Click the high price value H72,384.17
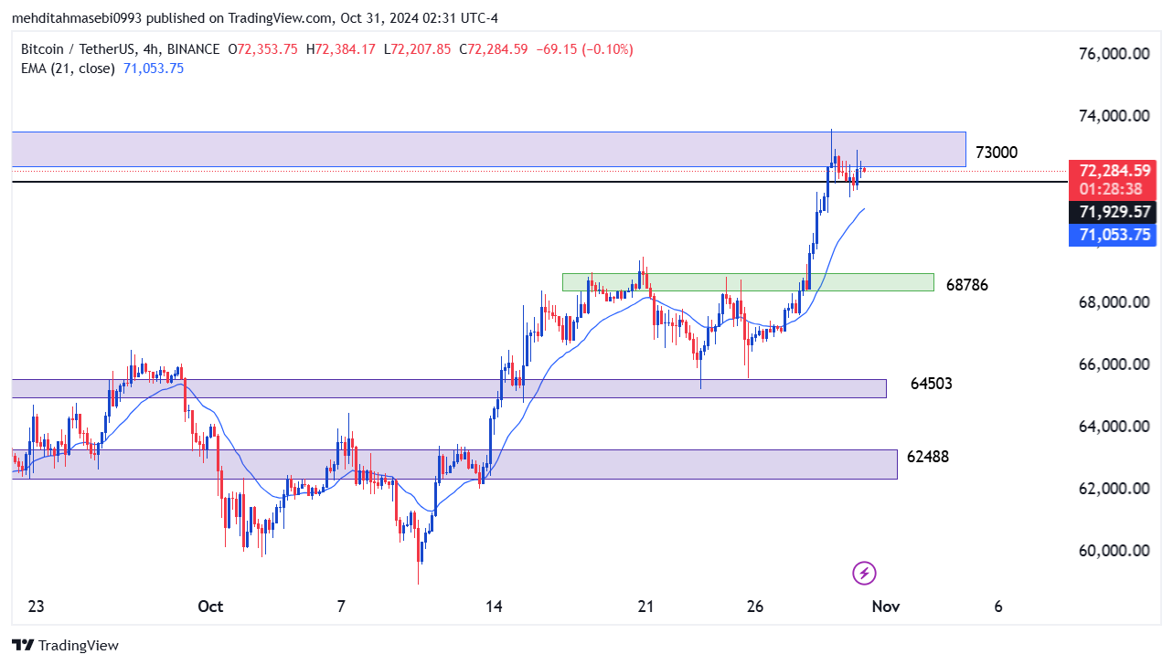Screen dimensions: 1173x665 coord(340,49)
